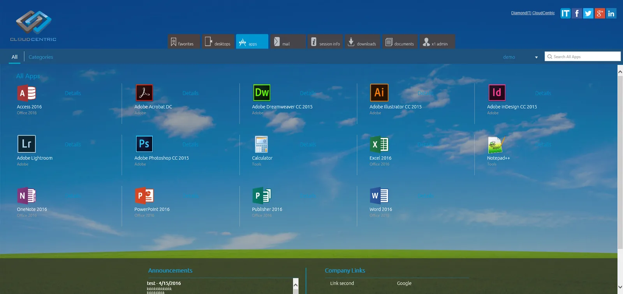The image size is (623, 294).
Task: Open the Twitter social icon
Action: 588,13
